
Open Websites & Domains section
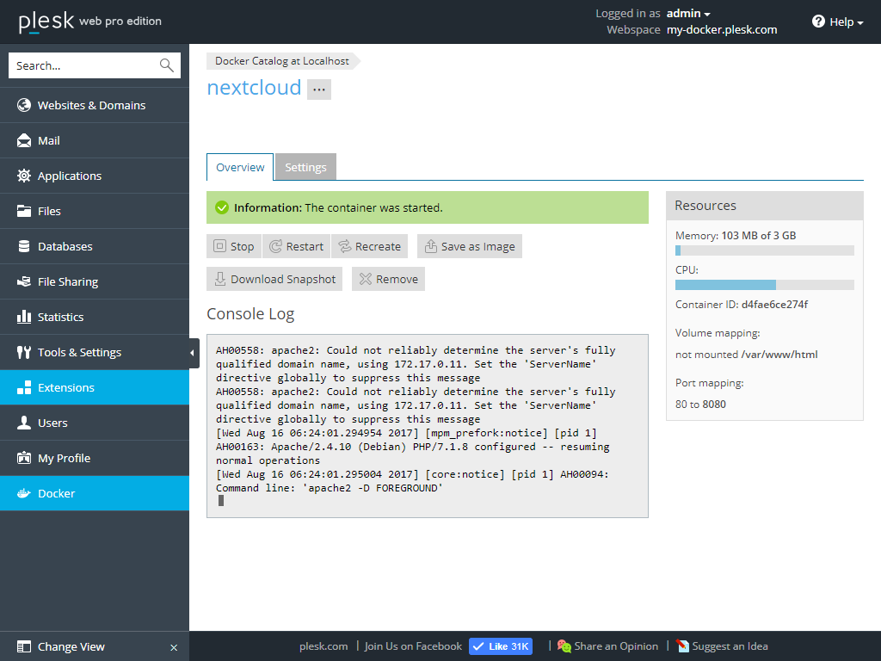point(95,105)
